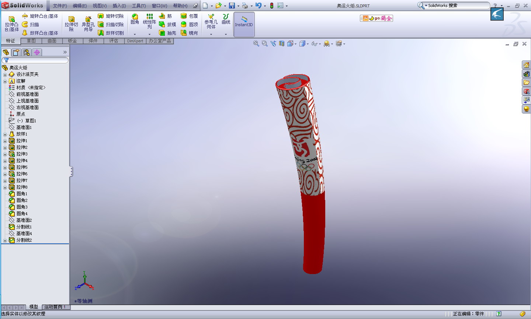Switch to the 评估 evaluate tab
Viewport: 531px width, 319px height.
click(x=114, y=41)
